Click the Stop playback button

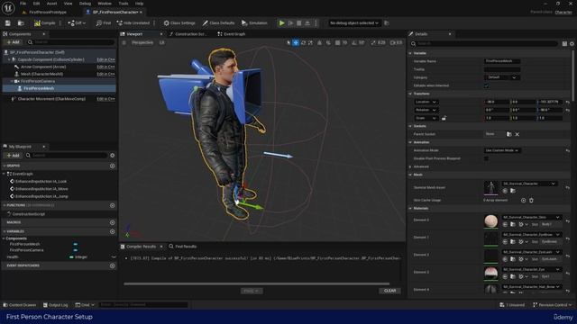[x=298, y=23]
